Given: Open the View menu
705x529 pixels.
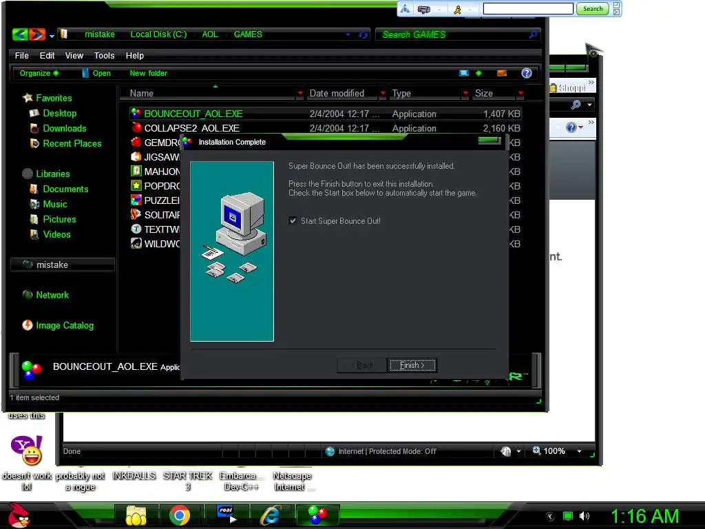Looking at the screenshot, I should pyautogui.click(x=74, y=55).
